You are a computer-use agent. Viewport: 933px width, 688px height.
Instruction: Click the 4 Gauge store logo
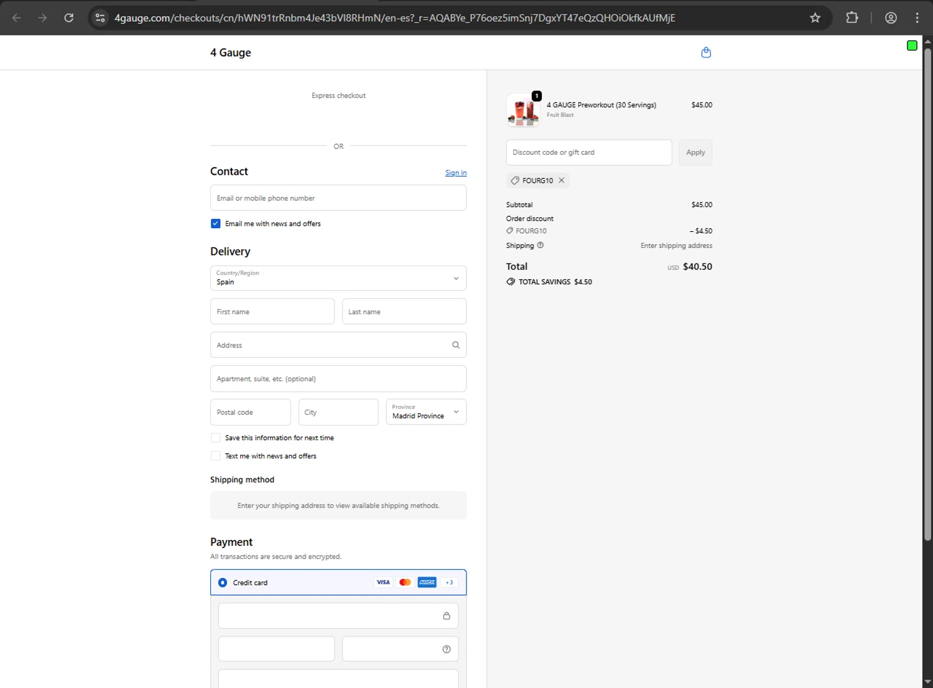(231, 53)
